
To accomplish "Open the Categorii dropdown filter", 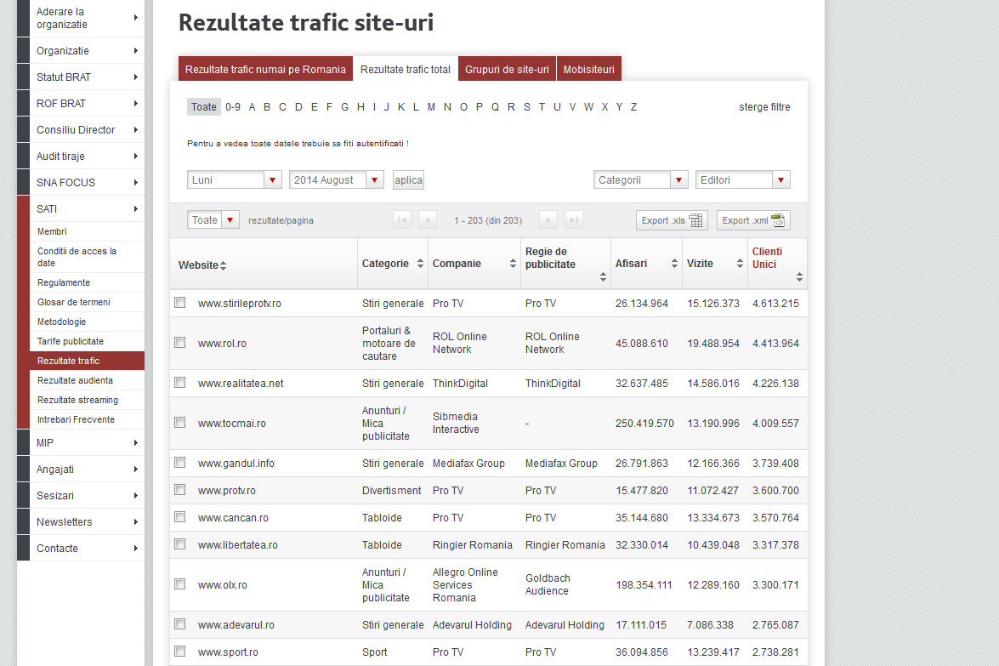I will 640,180.
